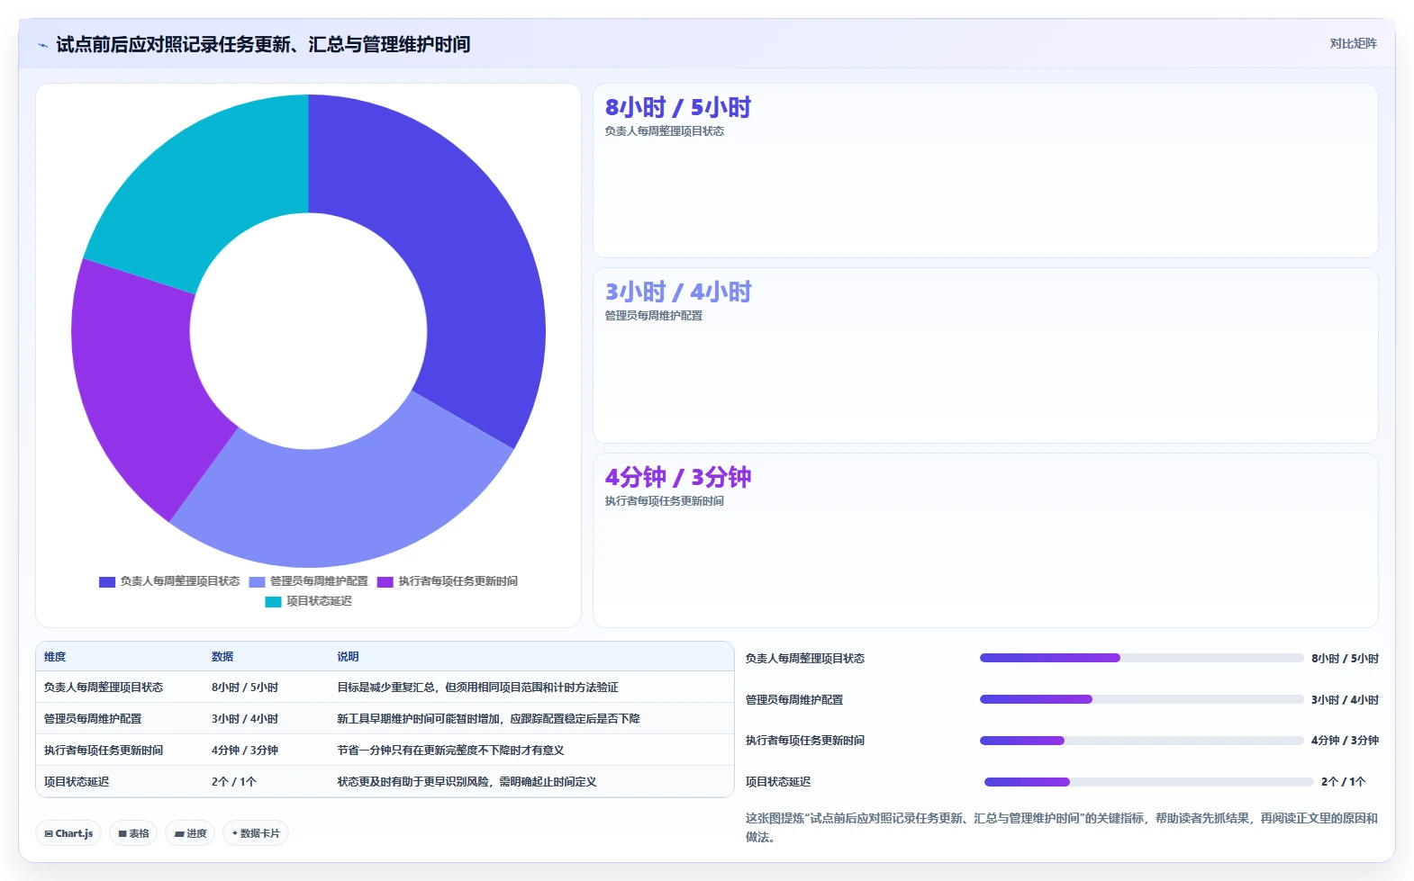The width and height of the screenshot is (1414, 881).
Task: Click progress bar for 负责人每周整理项目状态
Action: pos(1141,658)
